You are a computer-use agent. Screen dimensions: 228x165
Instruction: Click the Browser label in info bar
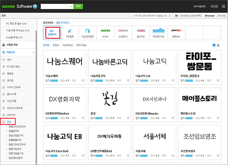click(210, 16)
